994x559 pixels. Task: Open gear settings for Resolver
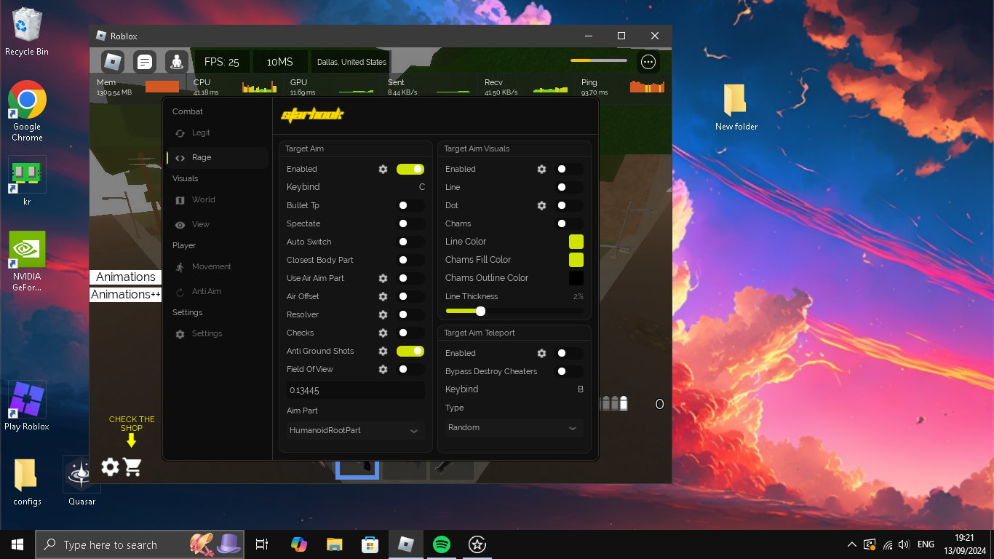(383, 314)
